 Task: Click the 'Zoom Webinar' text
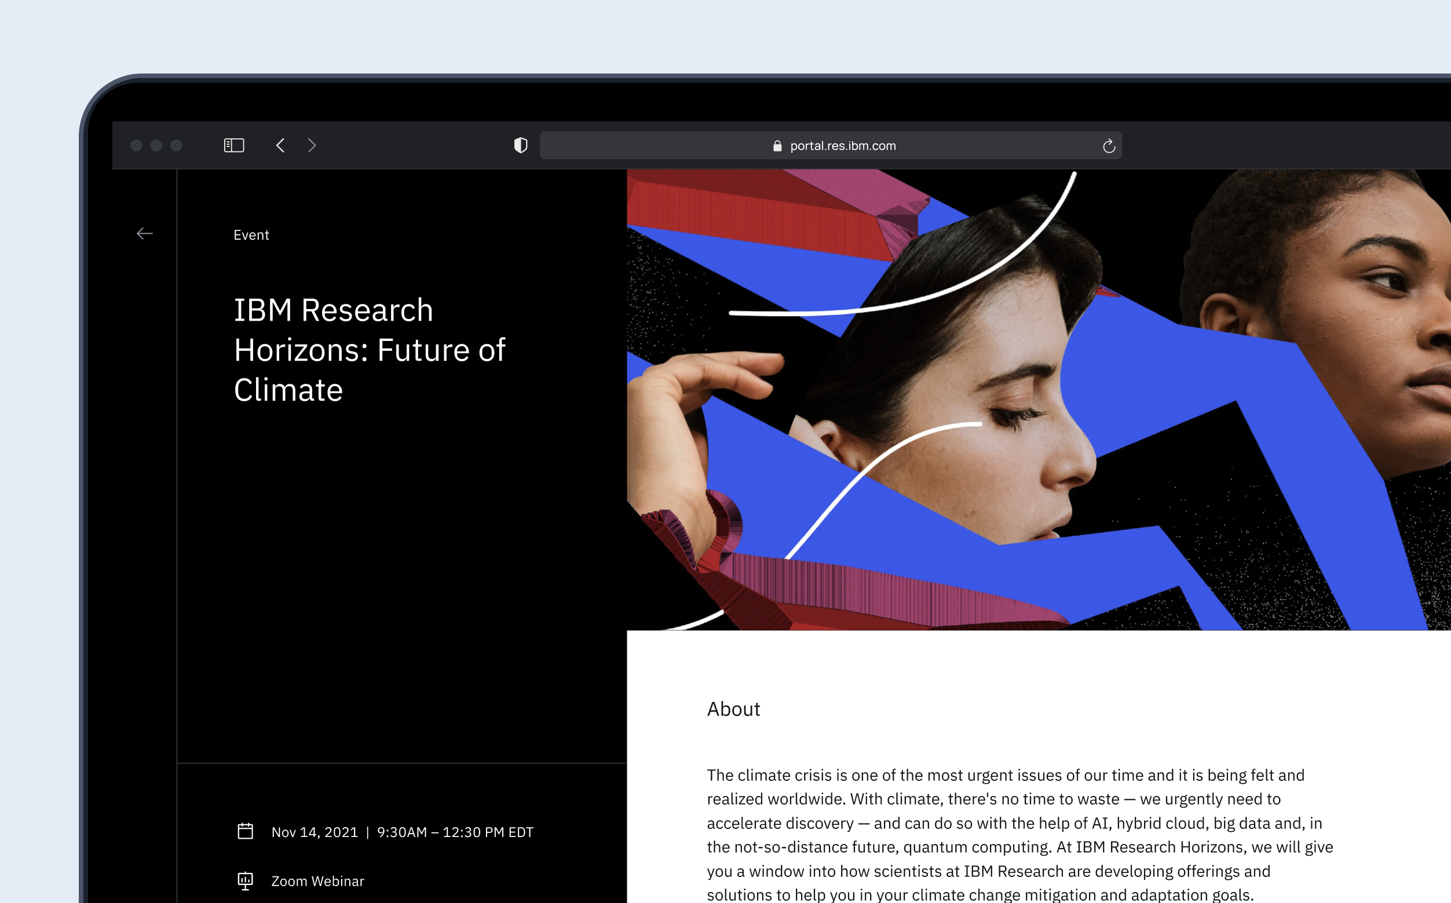[317, 881]
